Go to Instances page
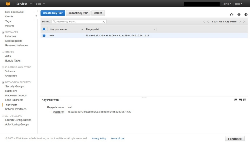The width and height of the screenshot is (250, 143). tap(11, 36)
